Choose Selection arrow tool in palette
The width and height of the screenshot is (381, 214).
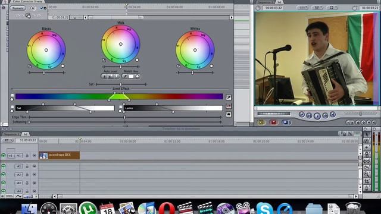tap(367, 134)
